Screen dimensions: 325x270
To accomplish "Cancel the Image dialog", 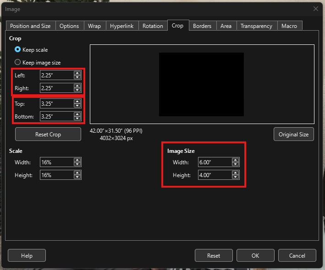I will tap(297, 255).
